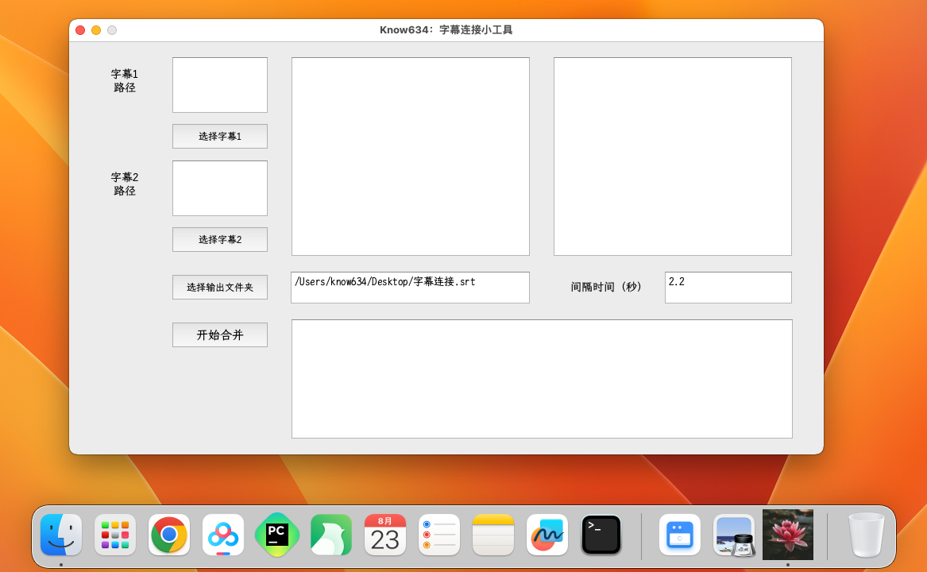Open the Calendar app showing 23
Viewport: 927px width, 572px height.
point(385,535)
